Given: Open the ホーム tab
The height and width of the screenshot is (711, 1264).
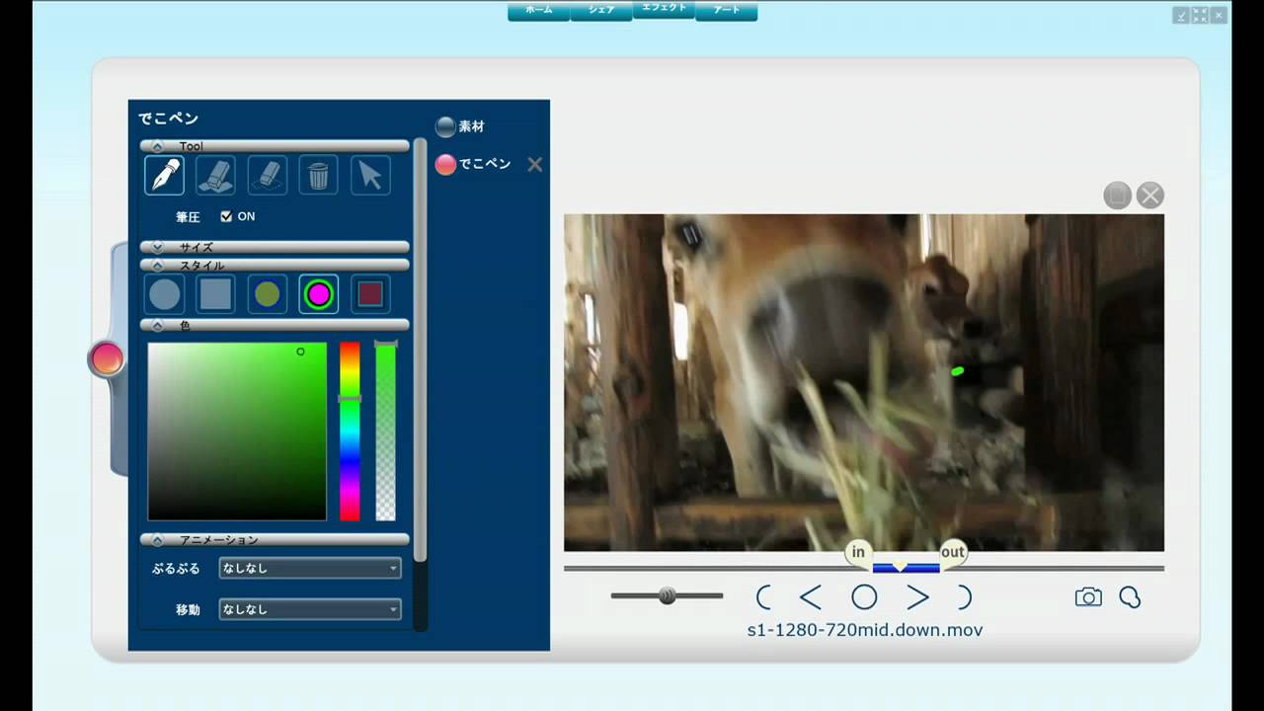Looking at the screenshot, I should coord(538,10).
